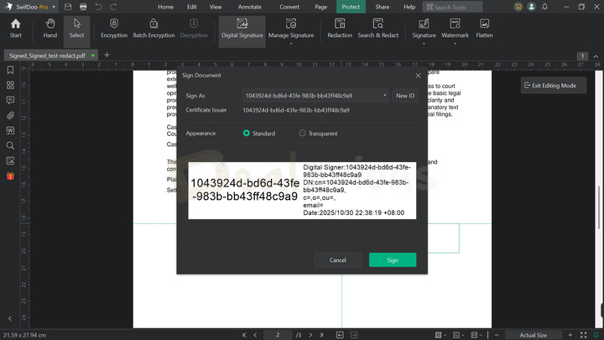604x340 pixels.
Task: Open the search side panel
Action: point(10,145)
